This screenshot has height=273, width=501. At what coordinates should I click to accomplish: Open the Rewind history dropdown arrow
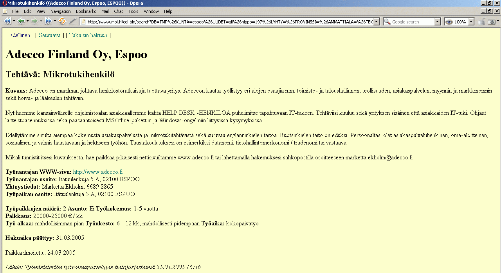click(14, 21)
